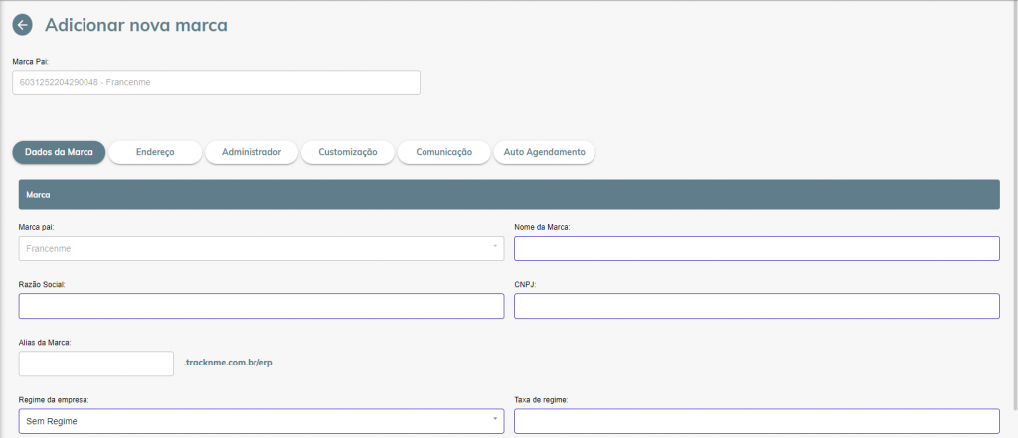Open the Customização tab

(x=348, y=152)
